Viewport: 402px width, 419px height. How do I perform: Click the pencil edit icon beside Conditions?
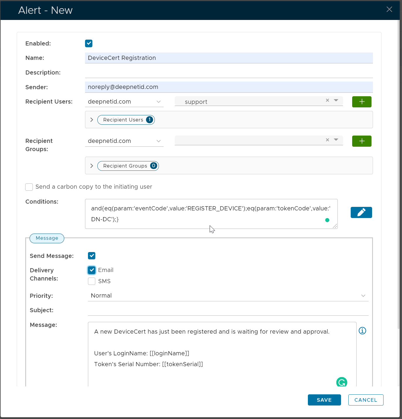pos(361,212)
